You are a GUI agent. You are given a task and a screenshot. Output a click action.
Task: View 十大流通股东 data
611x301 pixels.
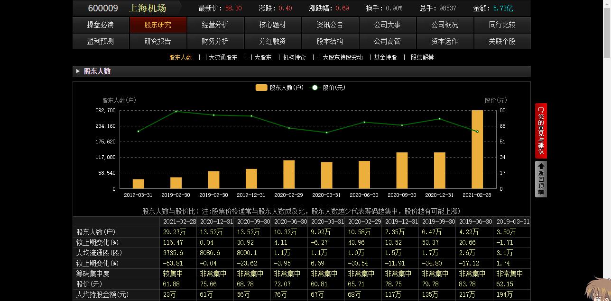point(221,57)
